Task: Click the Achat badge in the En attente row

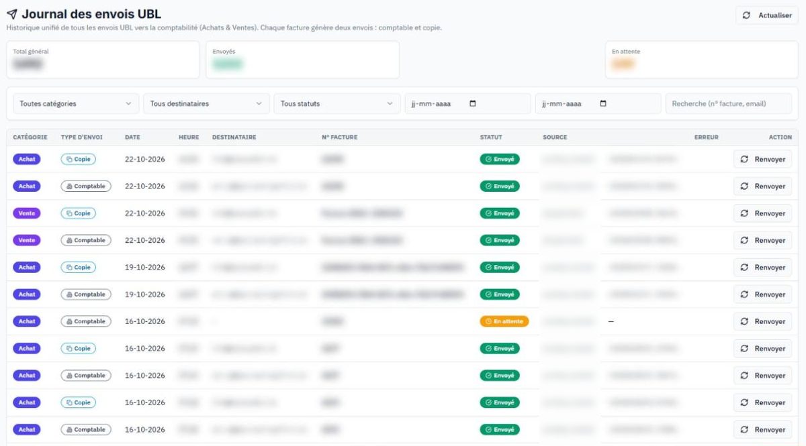Action: [x=27, y=321]
